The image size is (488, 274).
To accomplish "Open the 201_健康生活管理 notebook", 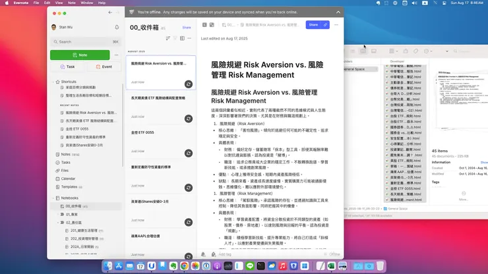I will (84, 231).
